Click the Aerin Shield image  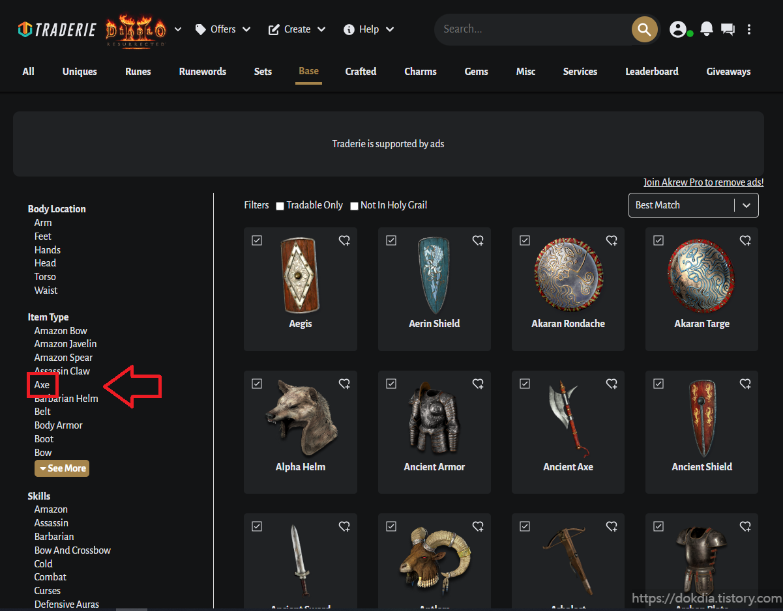point(434,276)
